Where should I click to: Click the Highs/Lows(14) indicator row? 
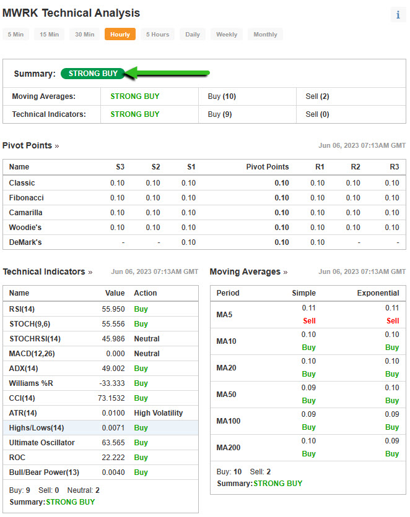point(100,428)
